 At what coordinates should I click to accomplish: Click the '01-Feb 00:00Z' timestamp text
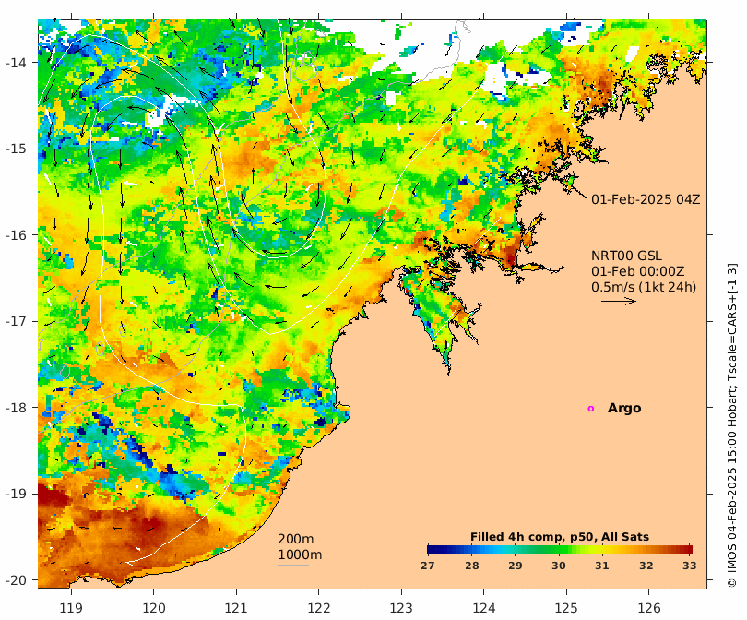[x=637, y=271]
